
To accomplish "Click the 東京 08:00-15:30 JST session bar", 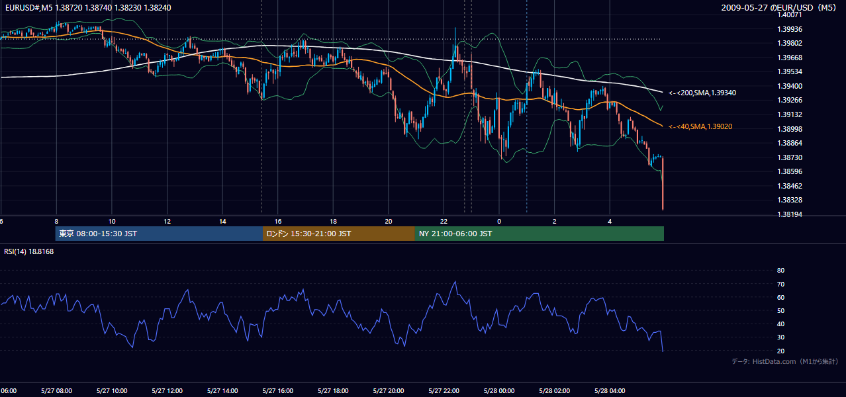I will (159, 234).
